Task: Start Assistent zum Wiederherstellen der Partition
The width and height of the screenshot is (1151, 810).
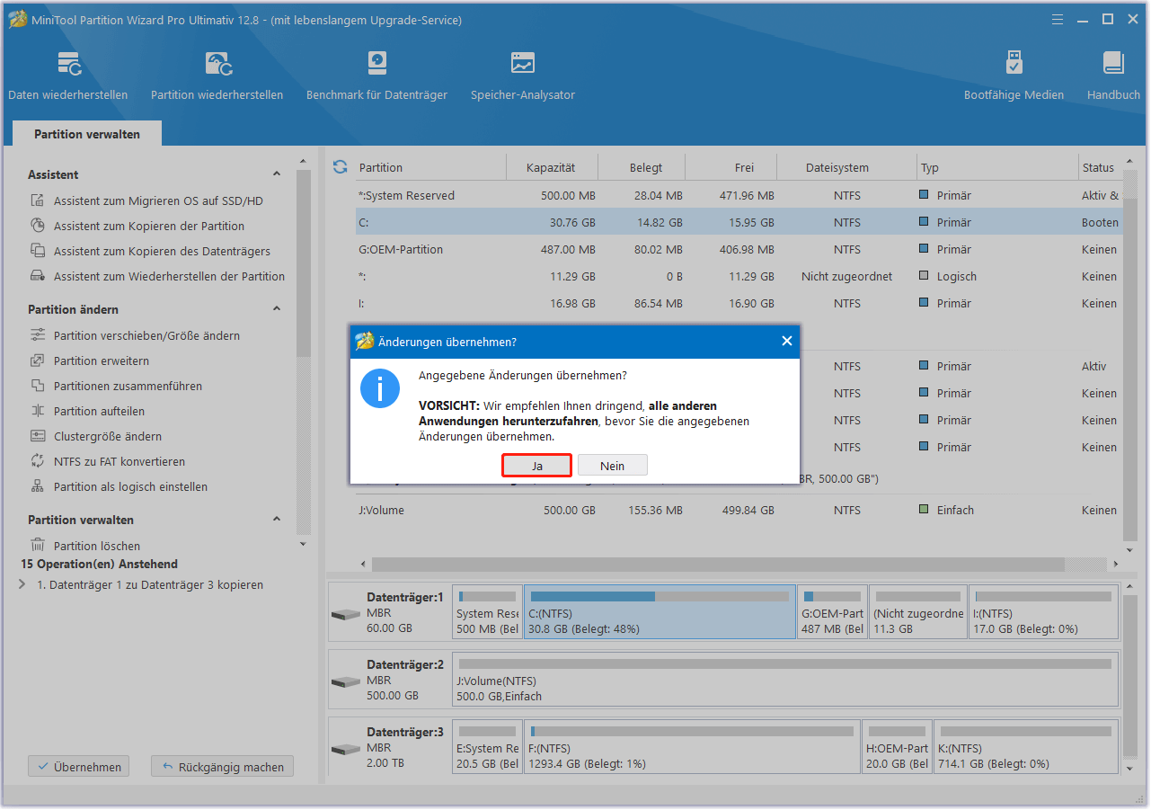Action: [x=169, y=276]
